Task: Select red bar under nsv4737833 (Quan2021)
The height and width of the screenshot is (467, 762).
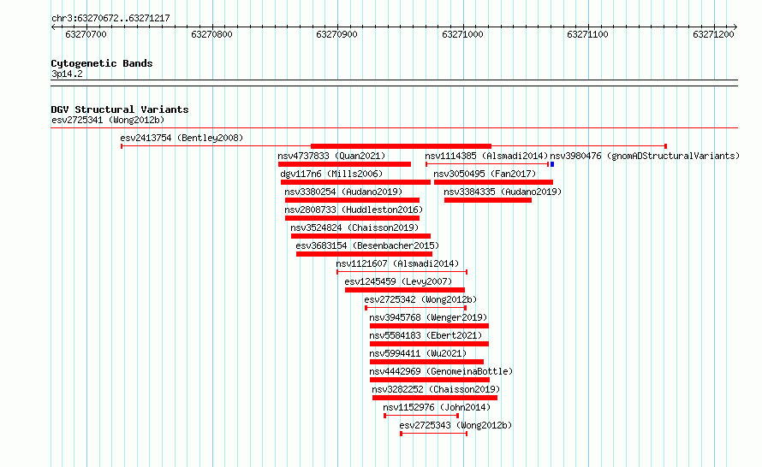Action: click(344, 164)
